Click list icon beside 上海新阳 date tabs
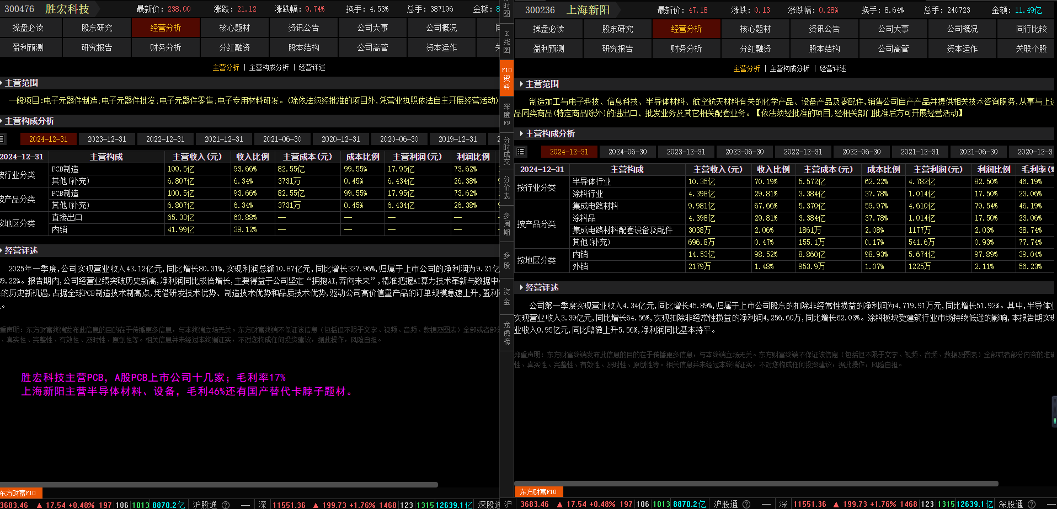Image resolution: width=1057 pixels, height=509 pixels. tap(521, 152)
